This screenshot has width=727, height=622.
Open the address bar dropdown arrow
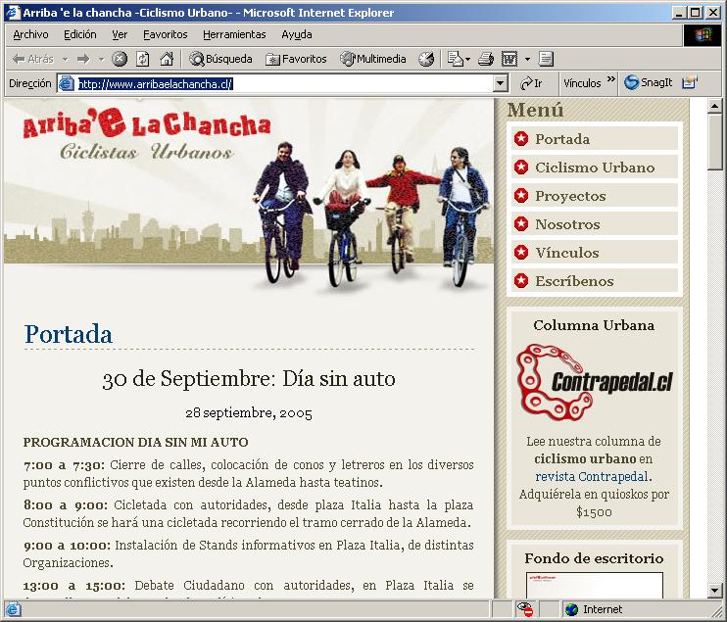(x=500, y=84)
